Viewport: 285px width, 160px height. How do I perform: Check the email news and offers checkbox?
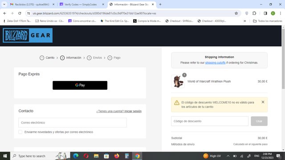pos(20,132)
